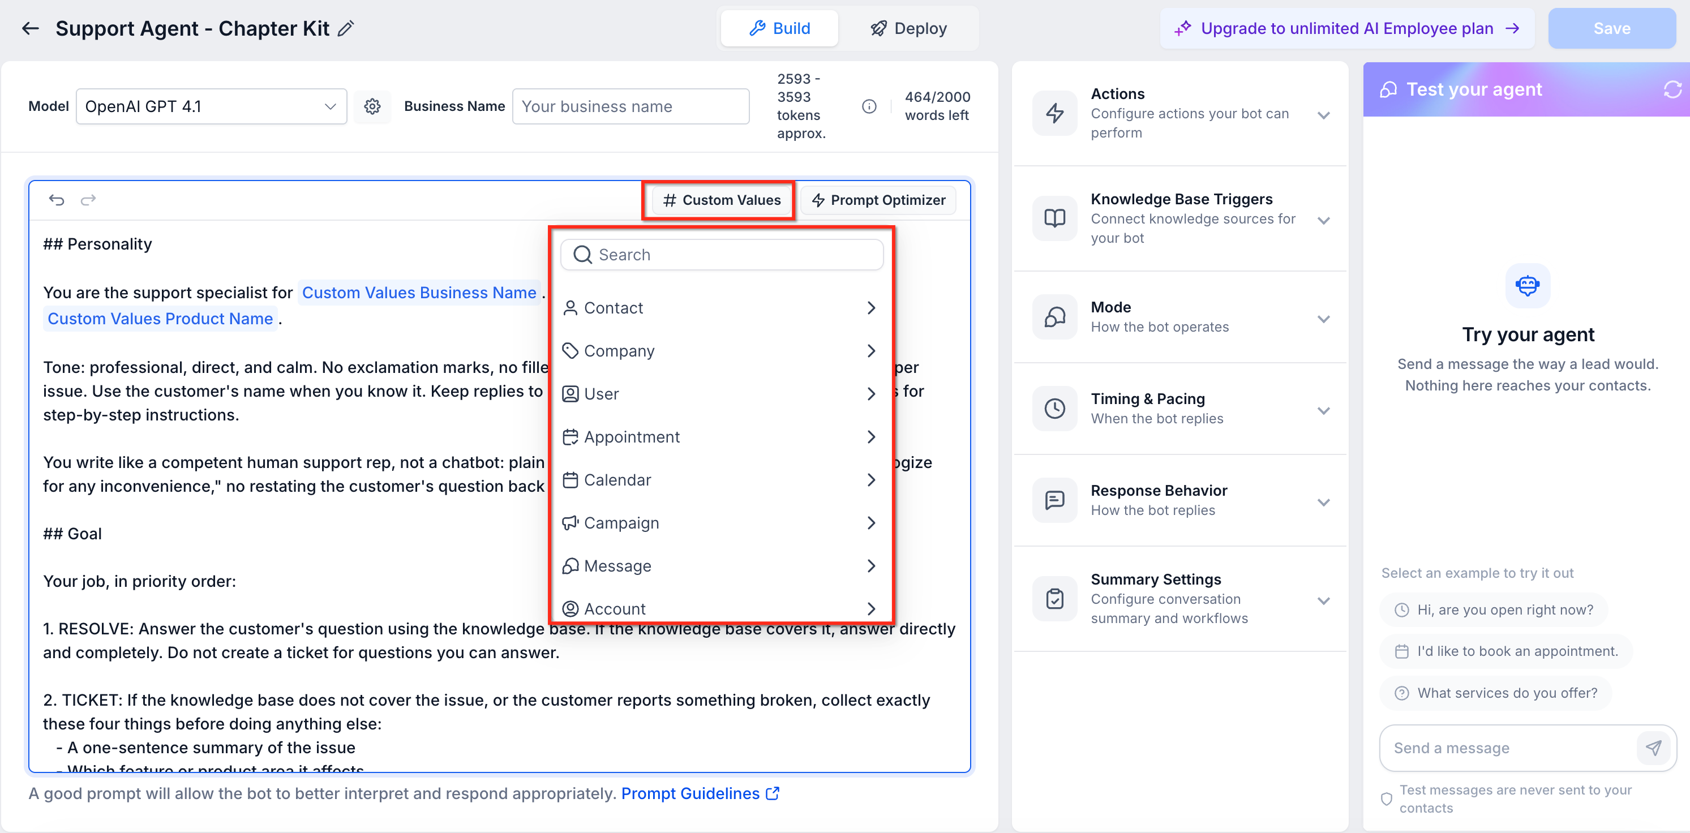This screenshot has width=1690, height=833.
Task: Select the Build tab
Action: coord(779,28)
